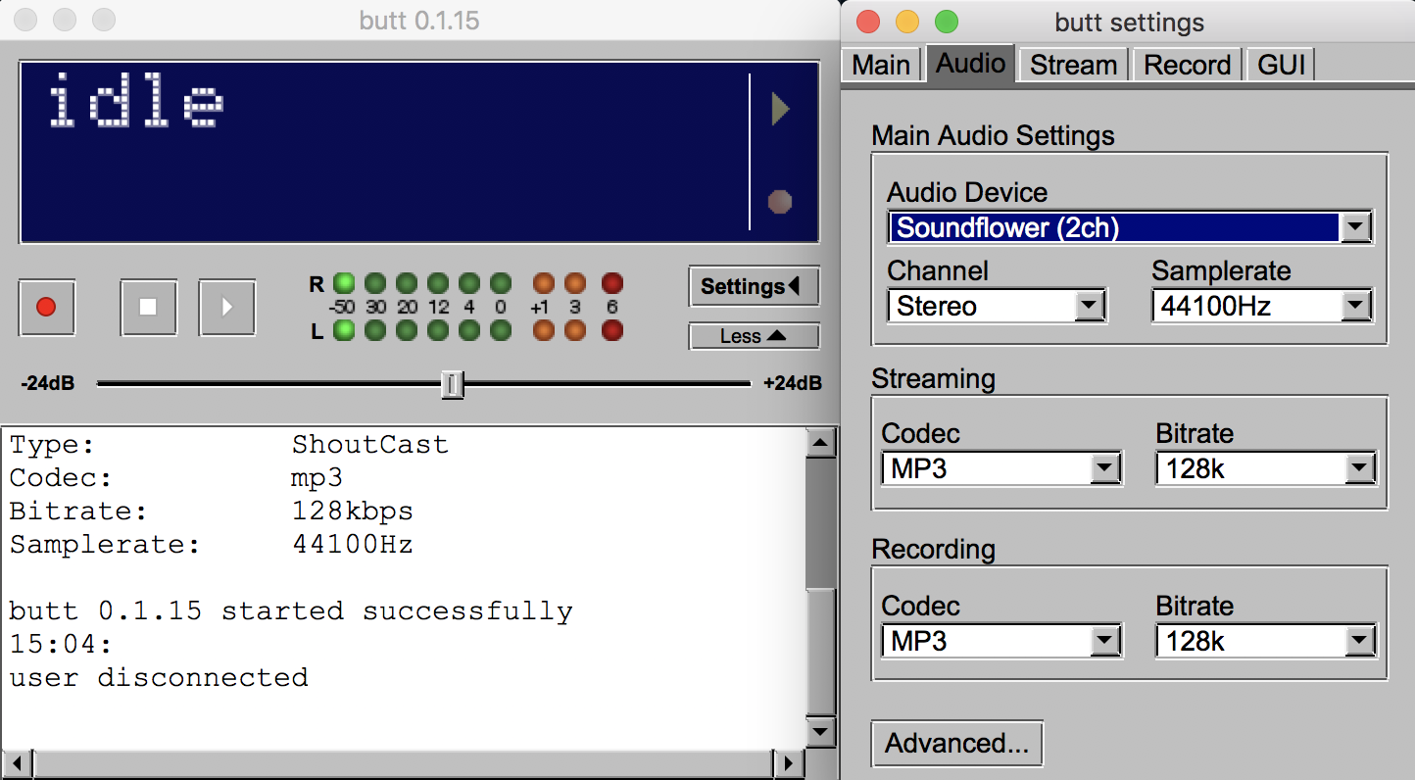The width and height of the screenshot is (1415, 780).
Task: Zoom the butt settings window green button
Action: point(946,22)
